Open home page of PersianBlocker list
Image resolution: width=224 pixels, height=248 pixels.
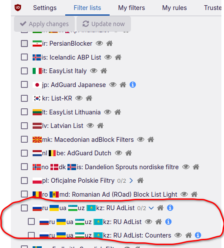click(x=110, y=44)
